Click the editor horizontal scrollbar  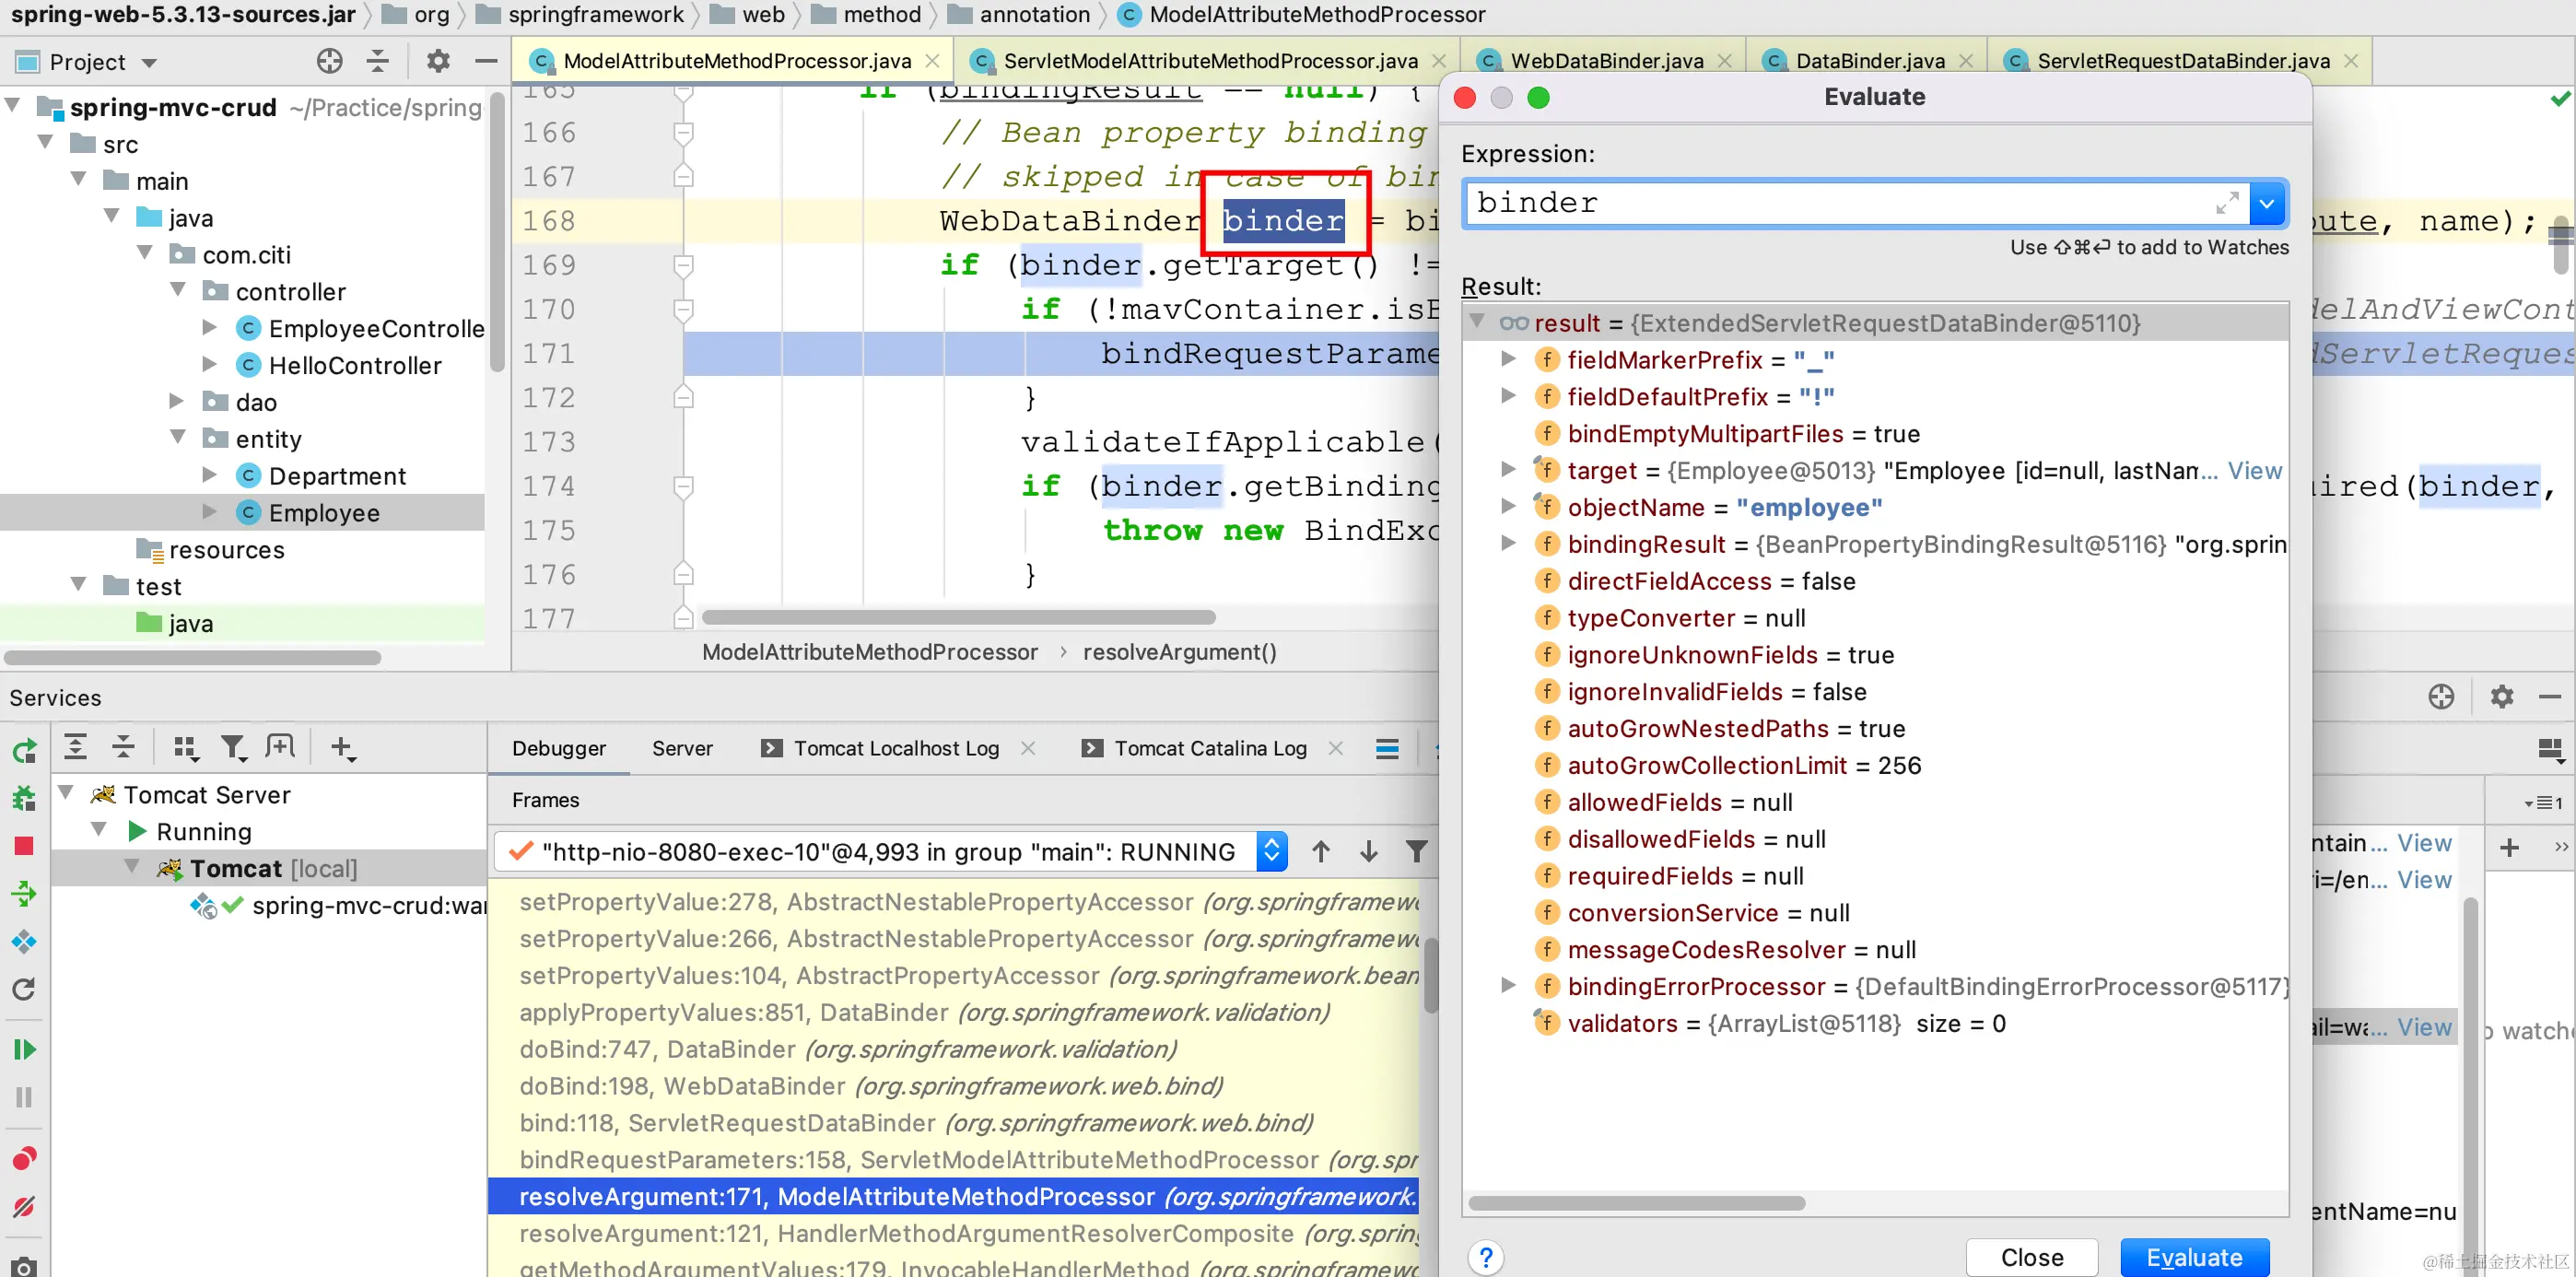[958, 617]
